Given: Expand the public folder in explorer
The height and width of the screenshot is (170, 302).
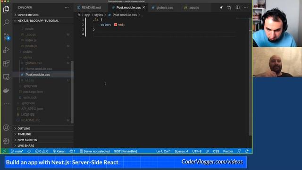Looking at the screenshot, I should coord(27,51).
